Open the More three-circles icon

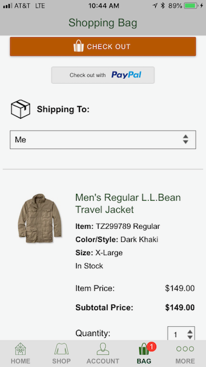tap(185, 349)
